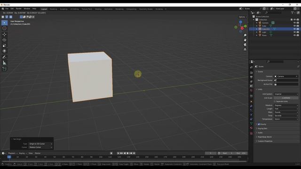Open the timeline Playback menu
This screenshot has height=169, width=301.
click(13, 154)
